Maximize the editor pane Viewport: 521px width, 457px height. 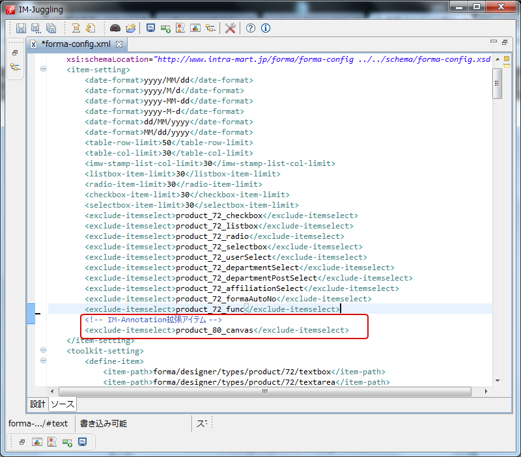pos(505,42)
